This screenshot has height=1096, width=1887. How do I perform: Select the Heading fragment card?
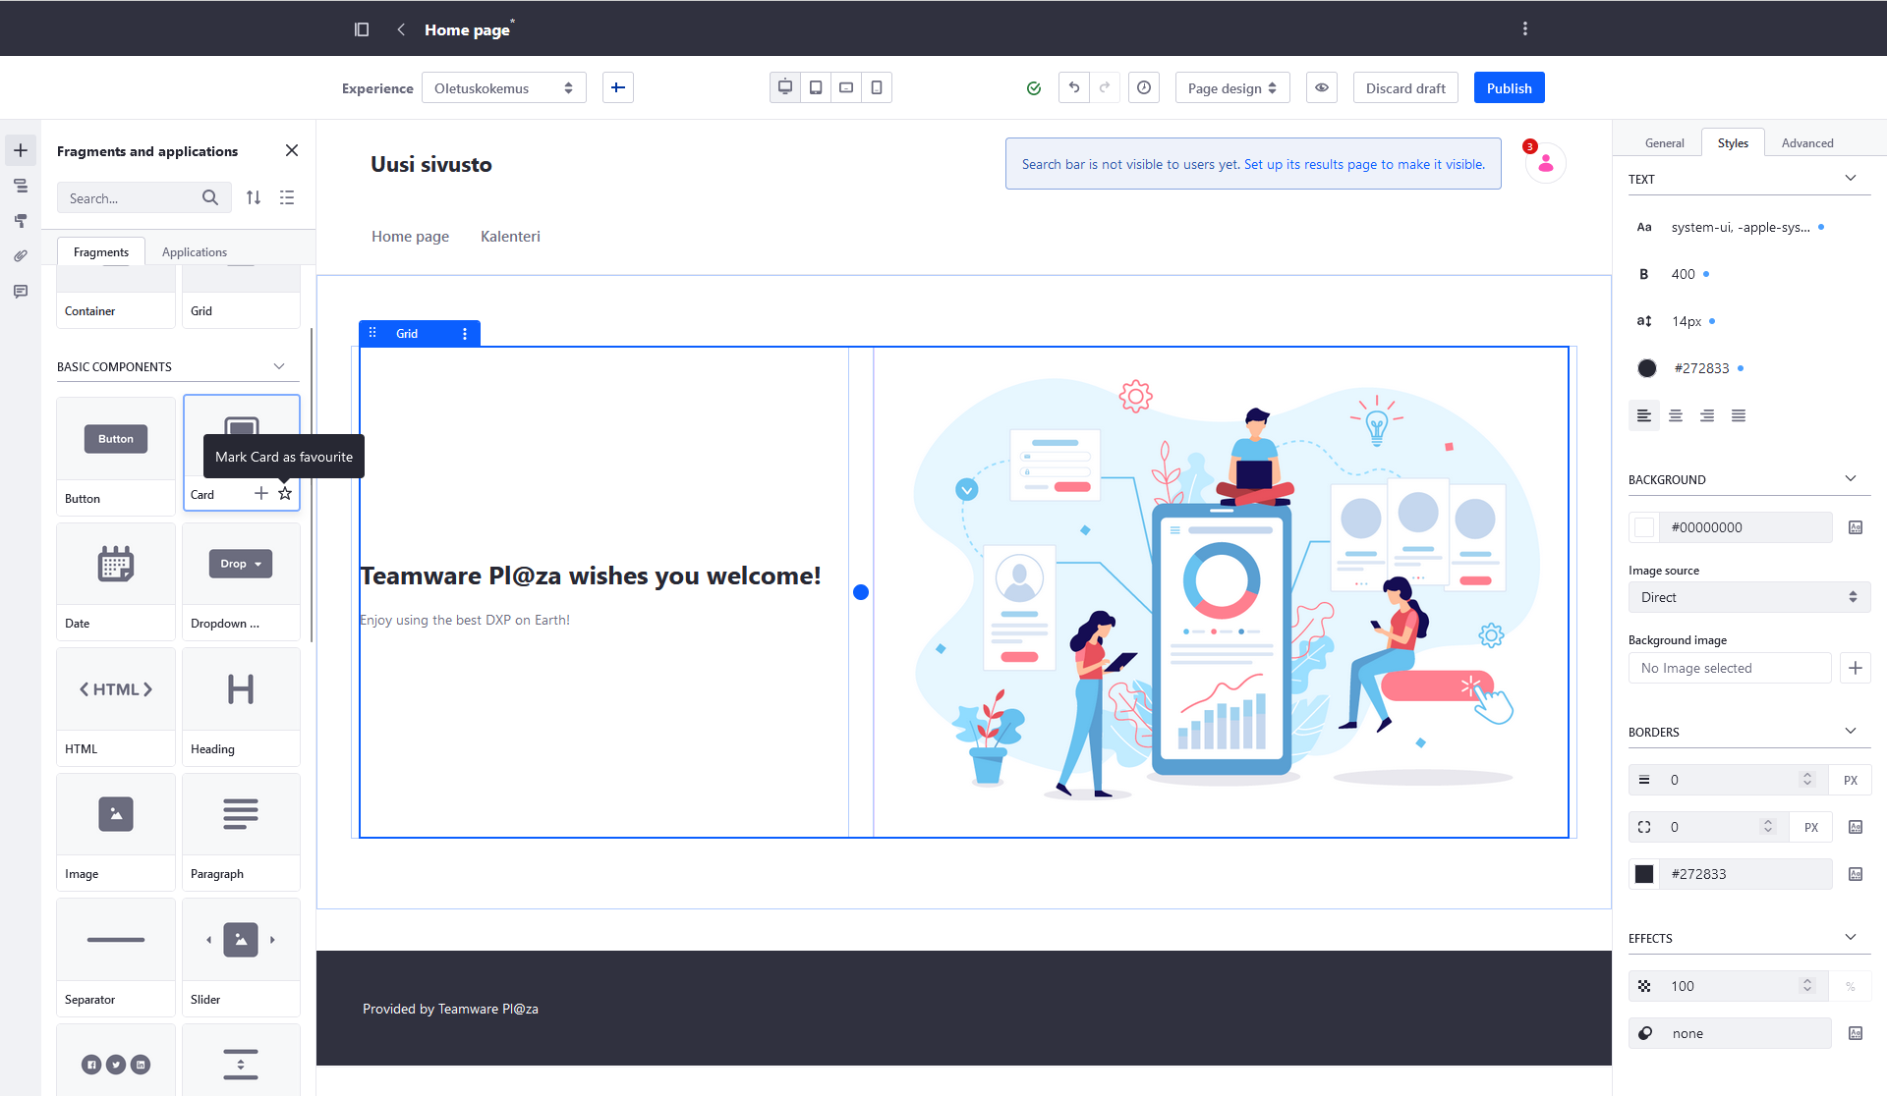(x=241, y=706)
